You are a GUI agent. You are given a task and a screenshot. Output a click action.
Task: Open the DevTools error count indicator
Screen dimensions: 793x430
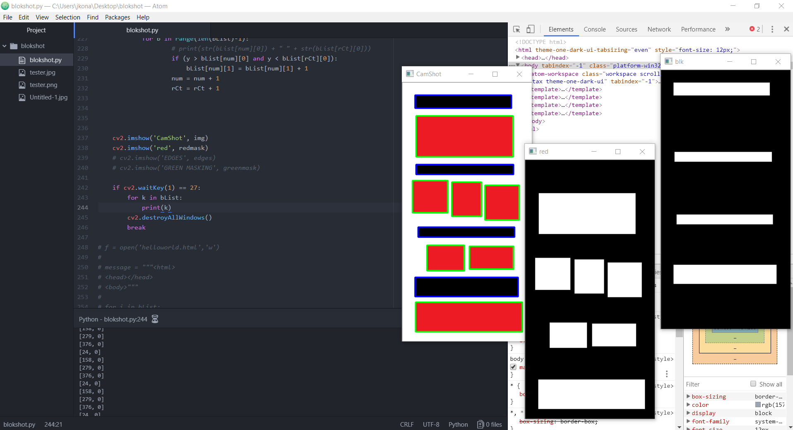click(x=755, y=29)
